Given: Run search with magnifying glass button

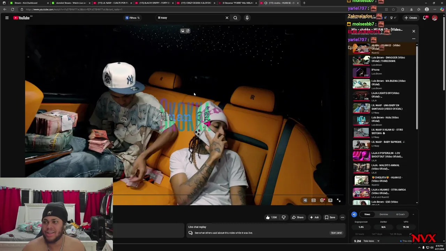Looking at the screenshot, I should click(x=235, y=18).
